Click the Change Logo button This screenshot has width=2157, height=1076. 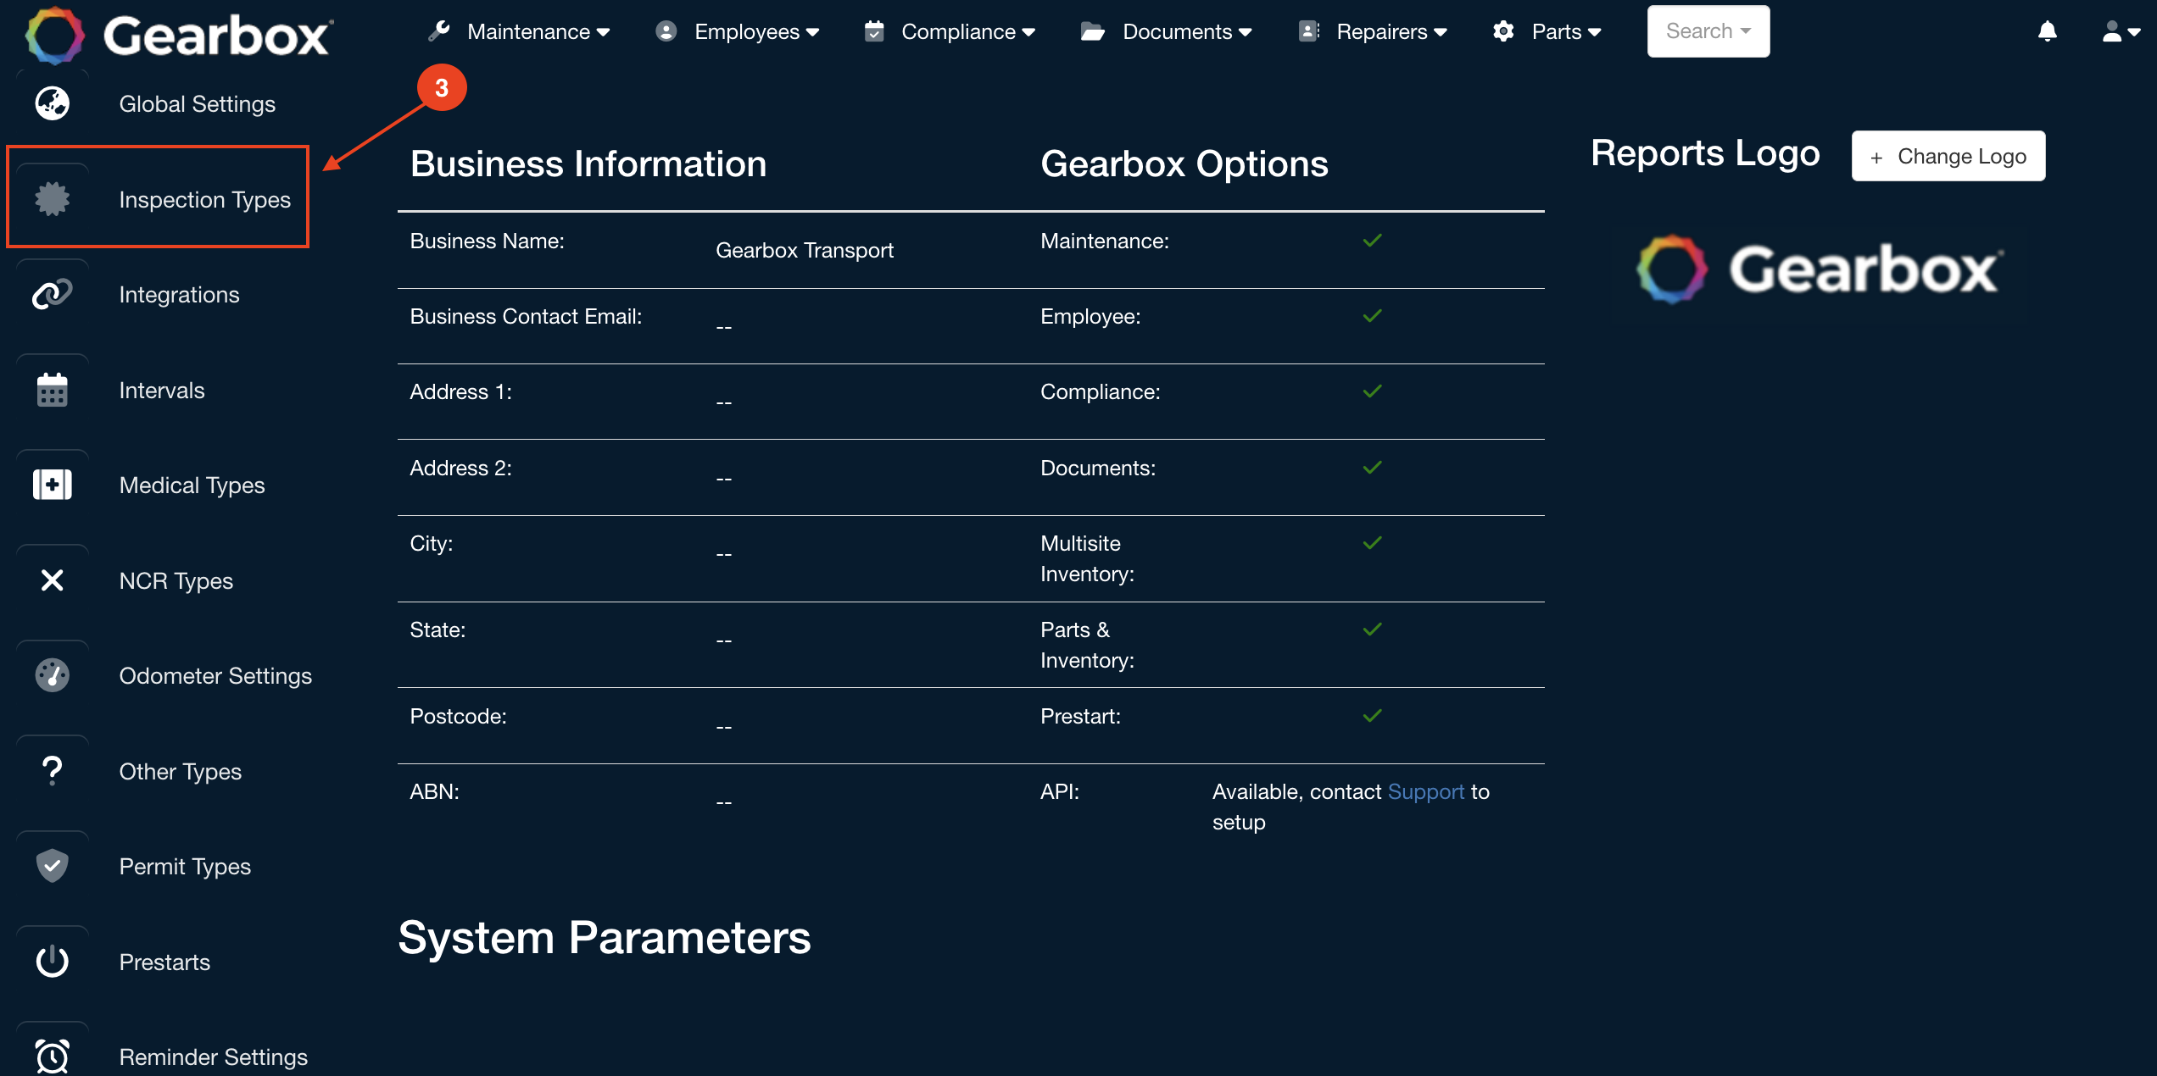coord(1948,156)
